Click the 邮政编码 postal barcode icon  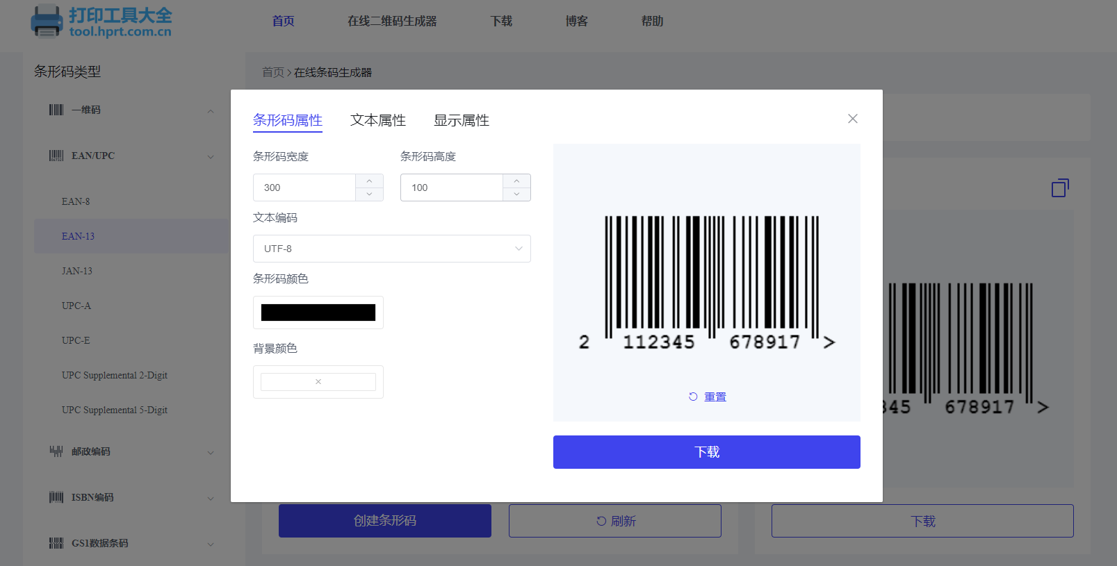[56, 451]
